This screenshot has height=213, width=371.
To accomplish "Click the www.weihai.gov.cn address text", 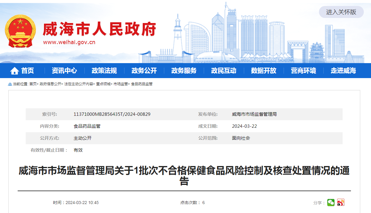I will [x=69, y=42].
